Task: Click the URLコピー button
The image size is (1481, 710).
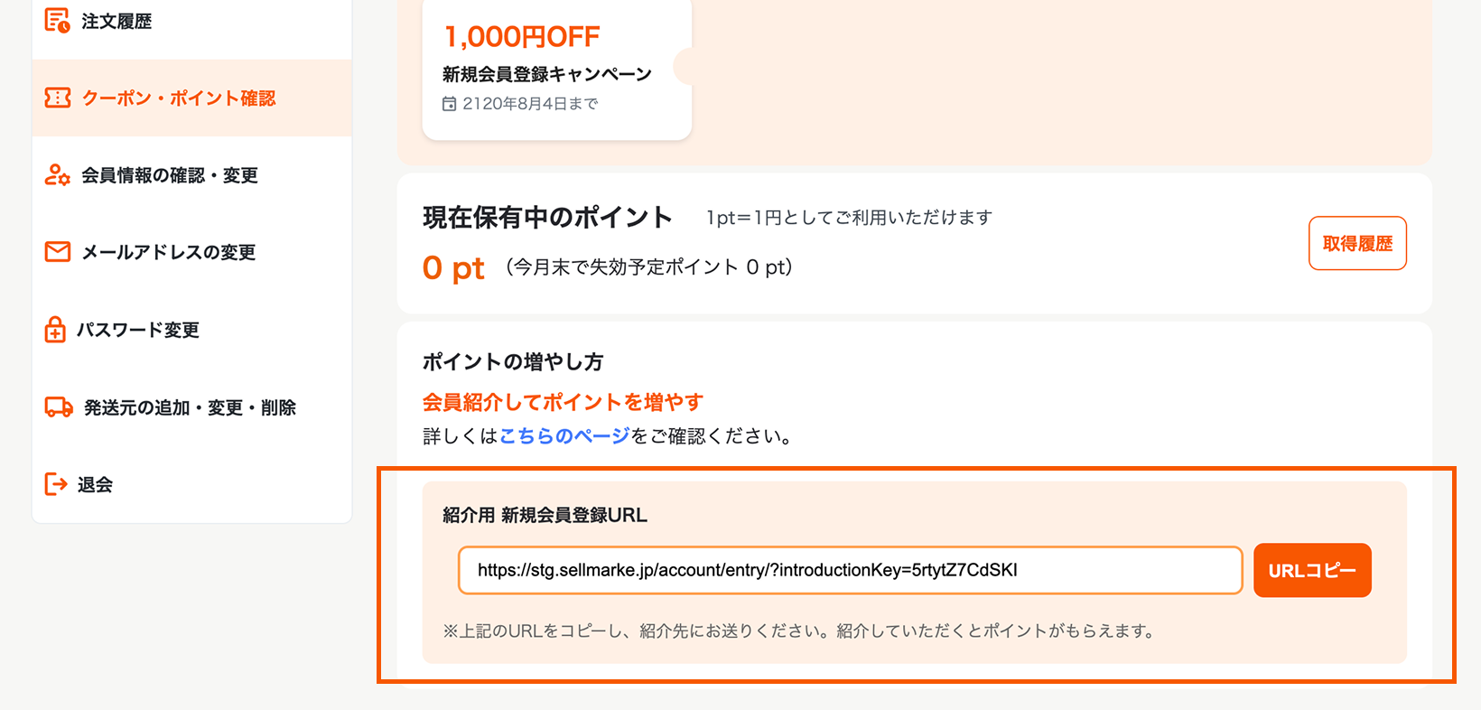Action: click(x=1312, y=570)
